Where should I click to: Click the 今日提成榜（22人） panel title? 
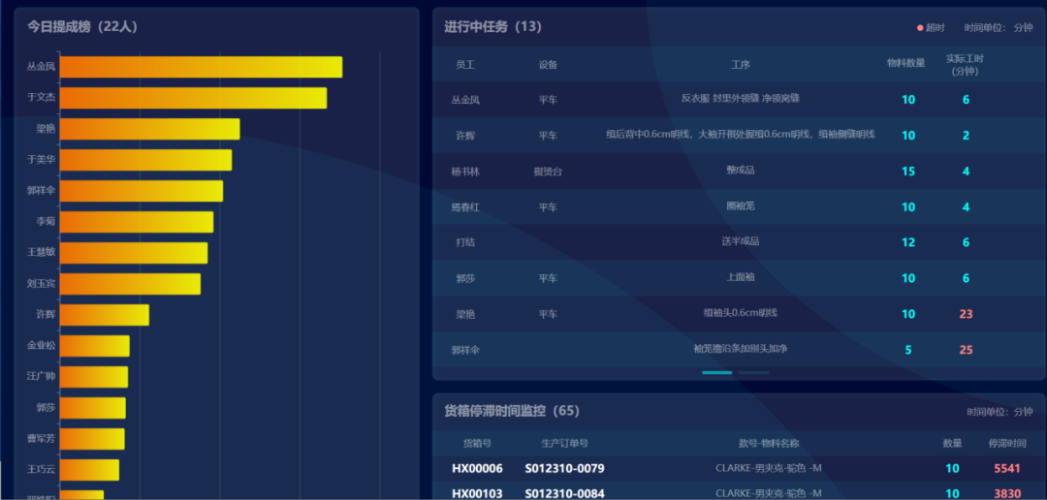[82, 27]
